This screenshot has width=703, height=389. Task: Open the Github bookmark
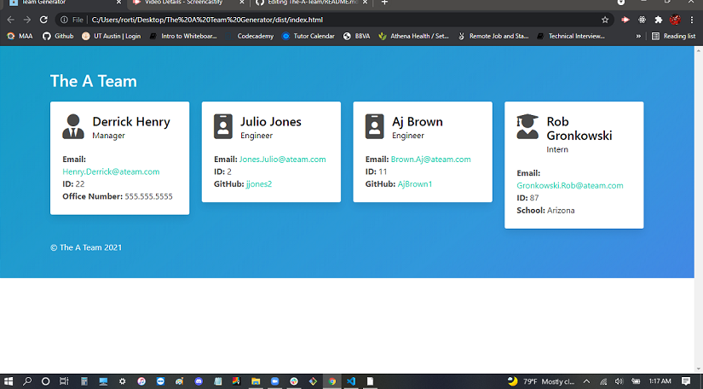click(x=58, y=36)
